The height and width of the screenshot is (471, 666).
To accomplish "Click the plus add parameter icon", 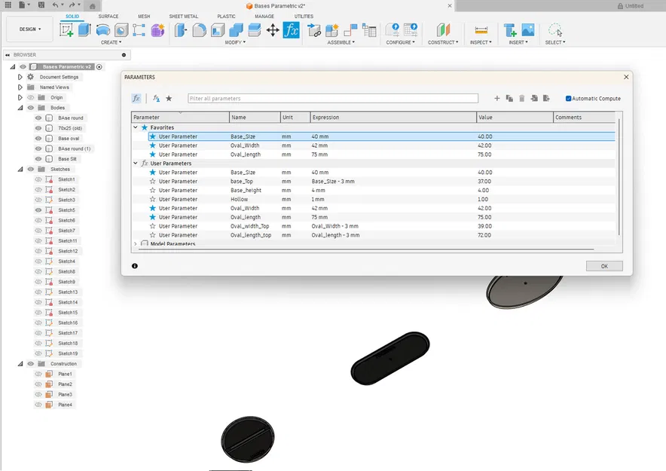I will (x=497, y=99).
